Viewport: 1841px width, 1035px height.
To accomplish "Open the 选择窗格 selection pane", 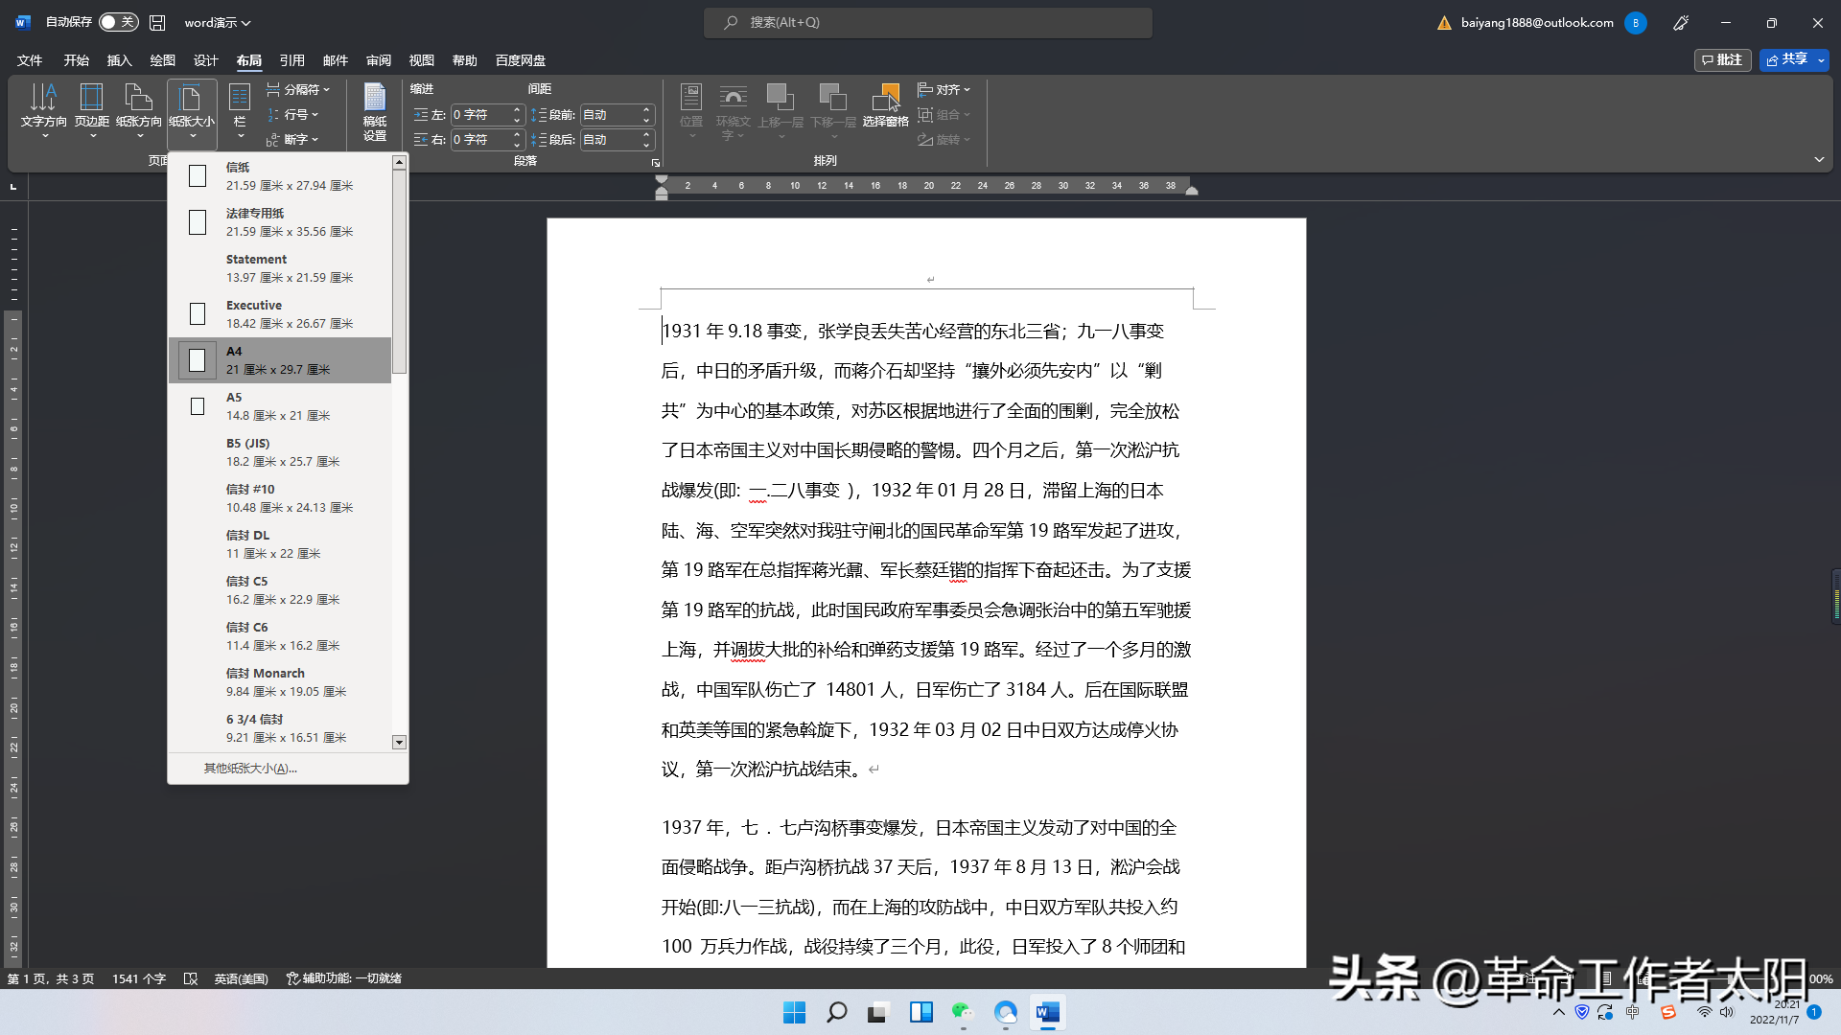I will [x=885, y=105].
